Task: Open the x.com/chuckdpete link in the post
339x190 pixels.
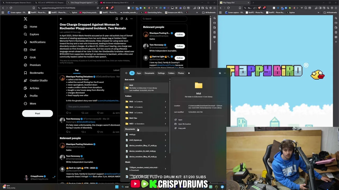Action: tap(109, 101)
